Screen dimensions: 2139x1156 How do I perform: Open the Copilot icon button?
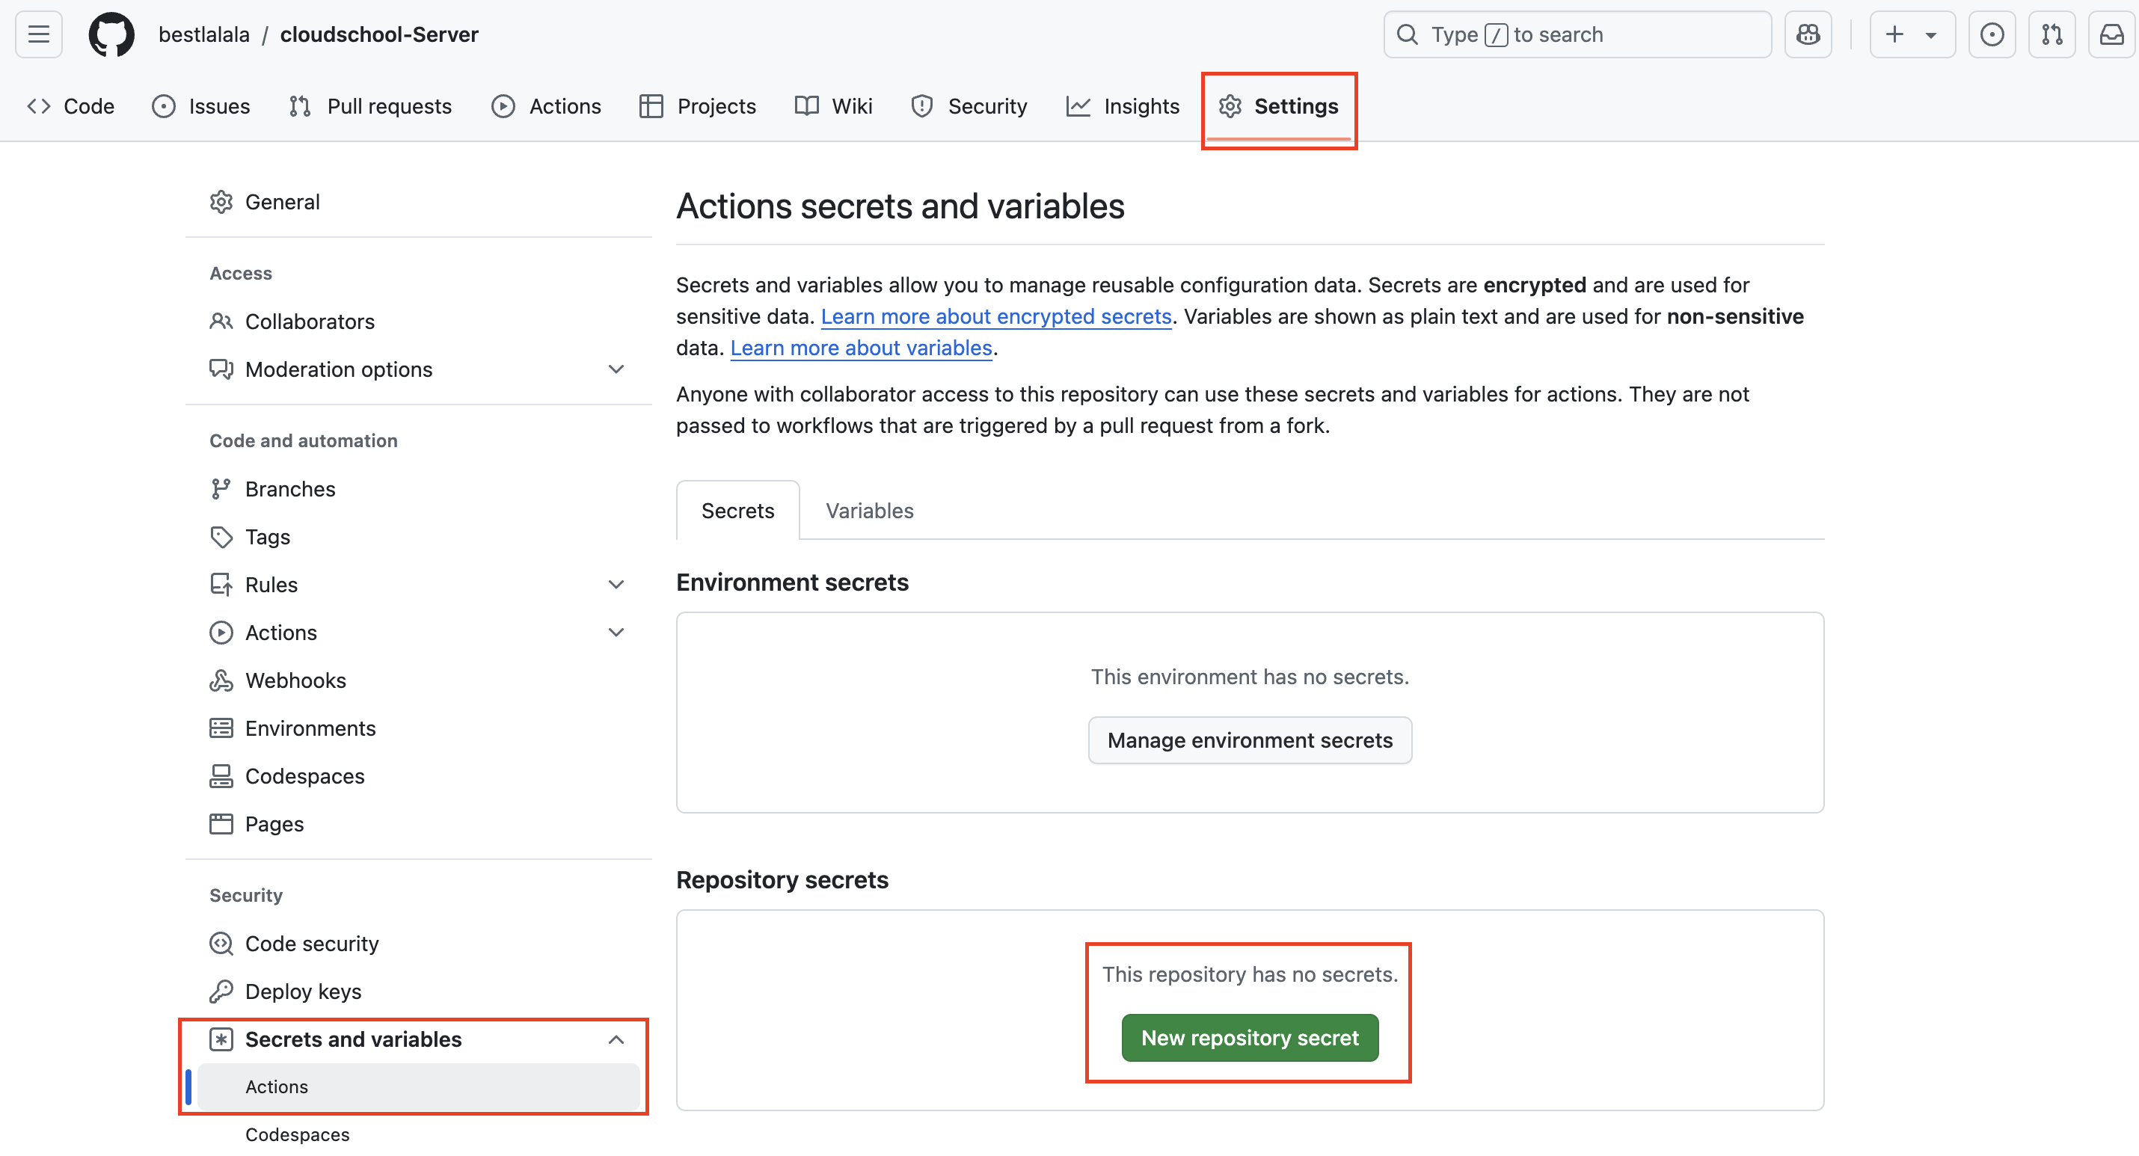click(x=1808, y=34)
